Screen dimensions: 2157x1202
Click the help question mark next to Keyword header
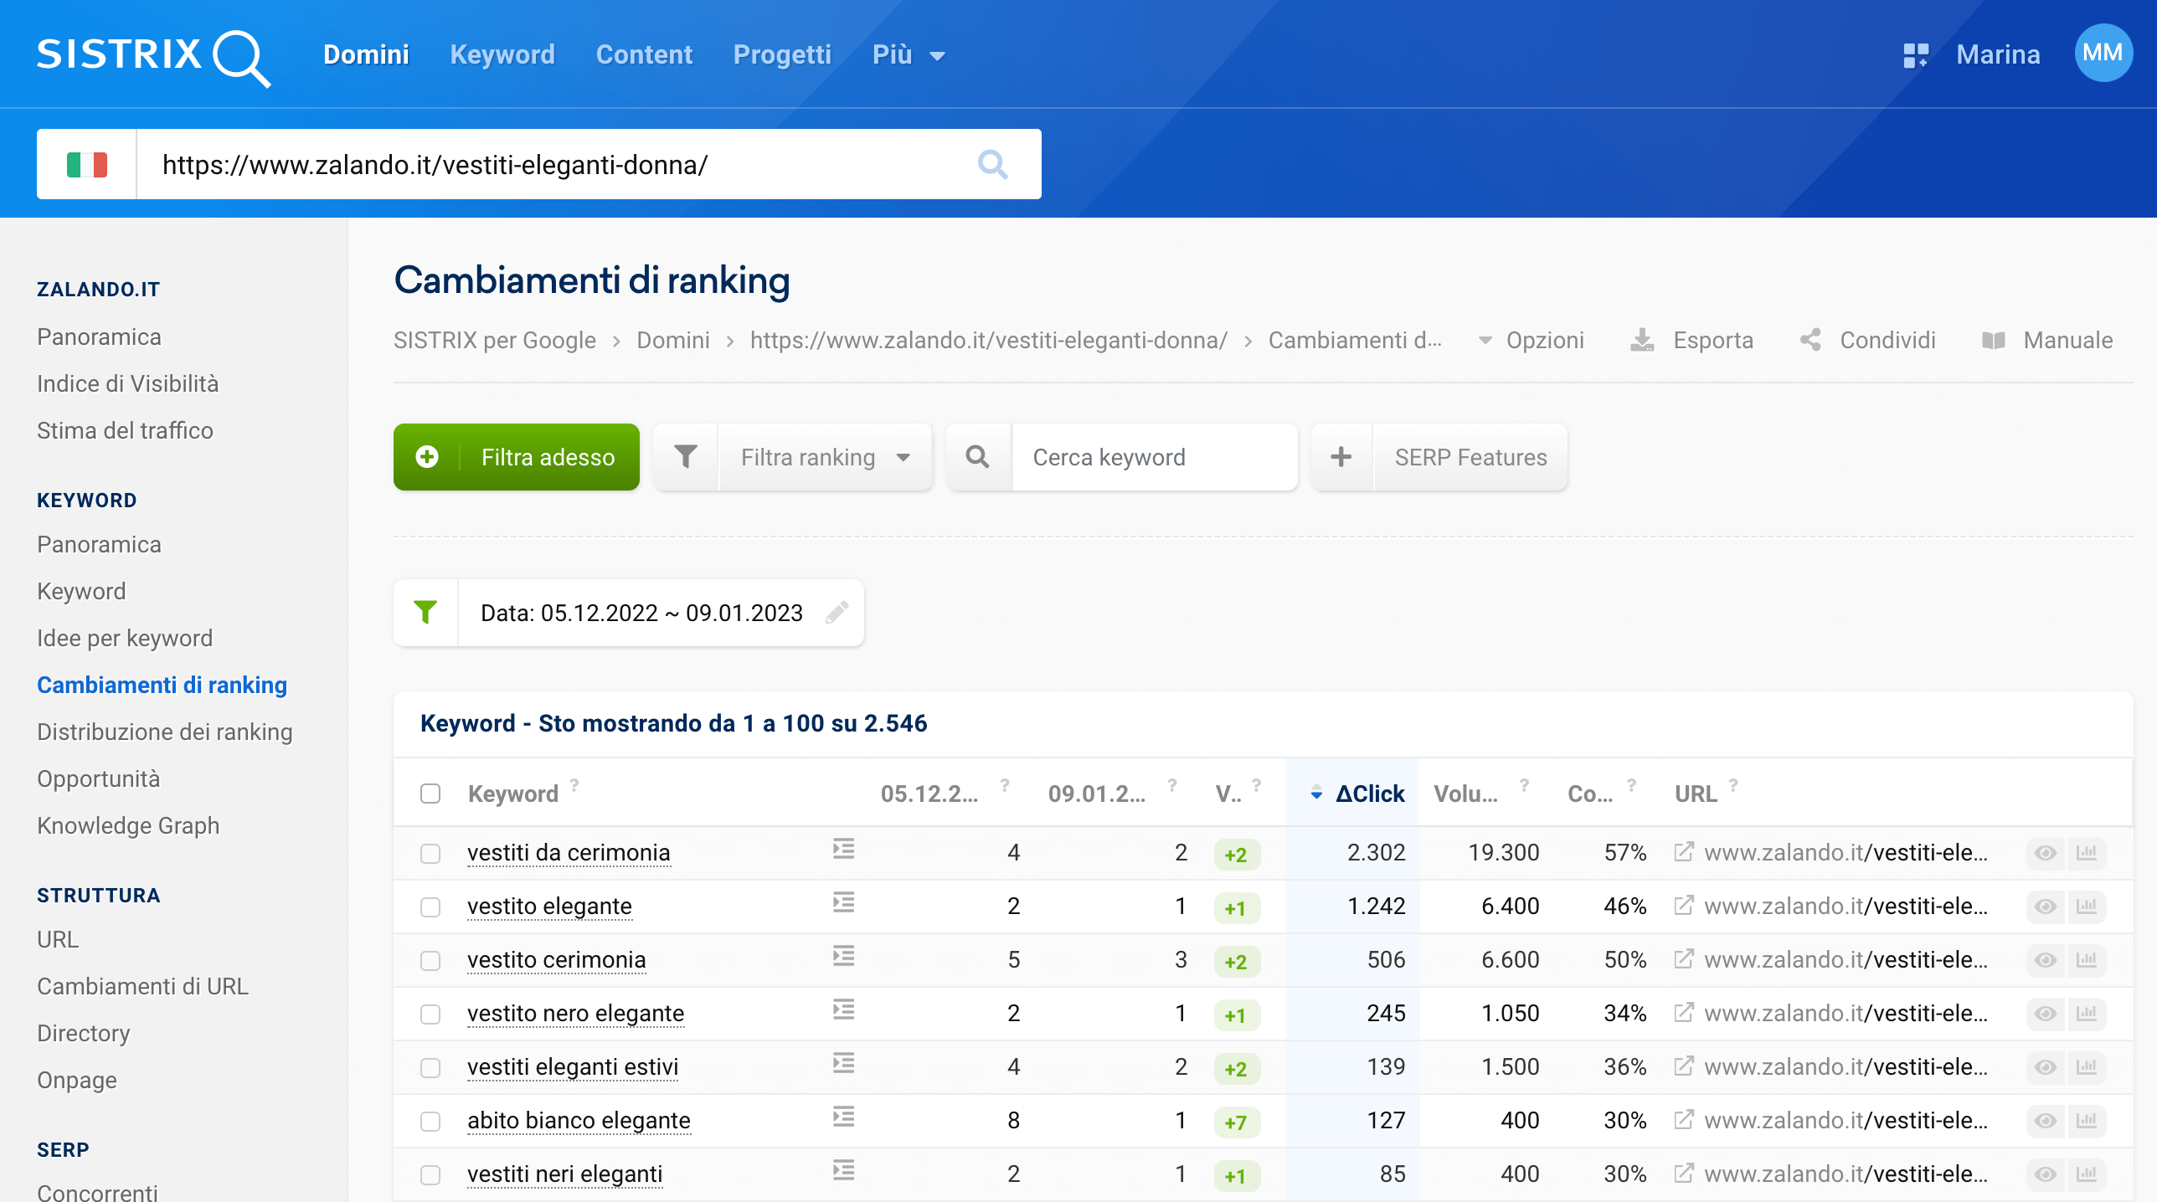[574, 784]
